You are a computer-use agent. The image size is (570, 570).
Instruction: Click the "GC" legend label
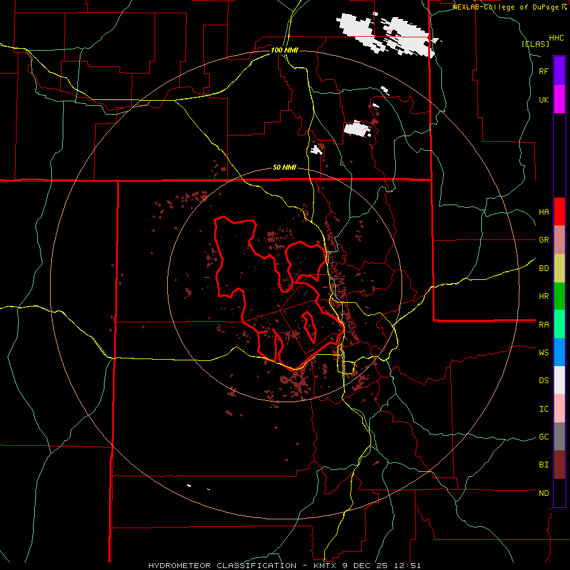click(x=543, y=437)
